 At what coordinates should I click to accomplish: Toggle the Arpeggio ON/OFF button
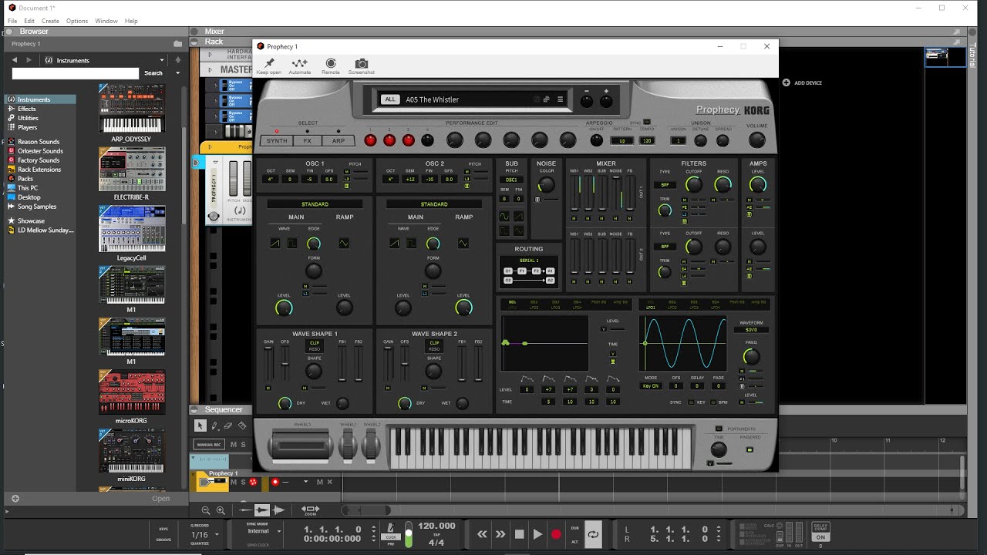(x=596, y=140)
